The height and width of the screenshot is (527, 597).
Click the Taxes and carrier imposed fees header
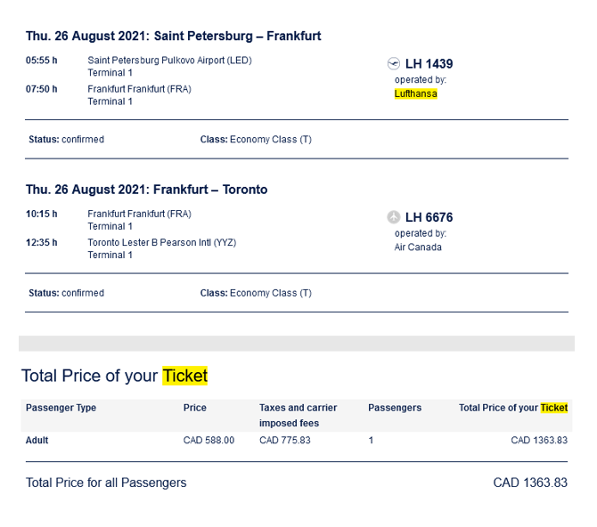(298, 415)
